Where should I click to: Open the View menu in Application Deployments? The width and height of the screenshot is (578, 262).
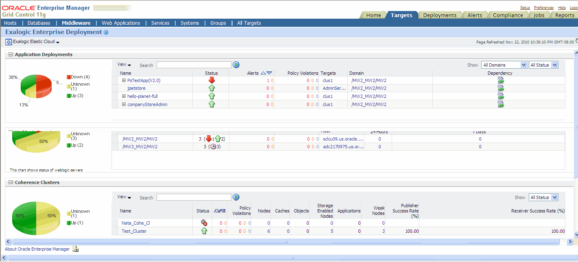coord(124,65)
